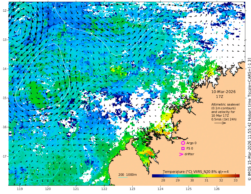251x194 pixels.
Task: Click latitude axis label '-14'
Action: click(x=4, y=69)
